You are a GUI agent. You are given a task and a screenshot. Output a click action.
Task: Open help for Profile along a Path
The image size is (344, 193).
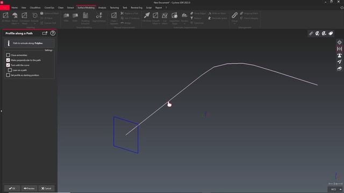click(53, 33)
